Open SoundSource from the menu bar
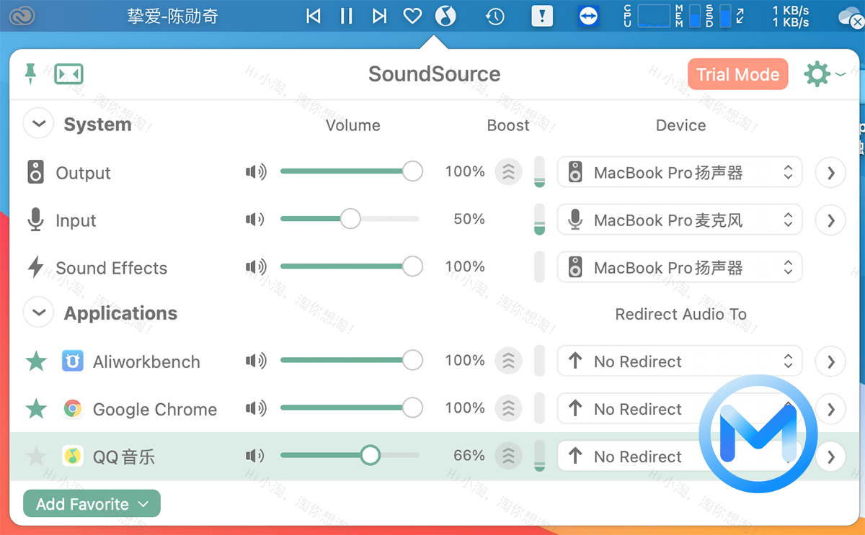This screenshot has width=865, height=535. (445, 16)
